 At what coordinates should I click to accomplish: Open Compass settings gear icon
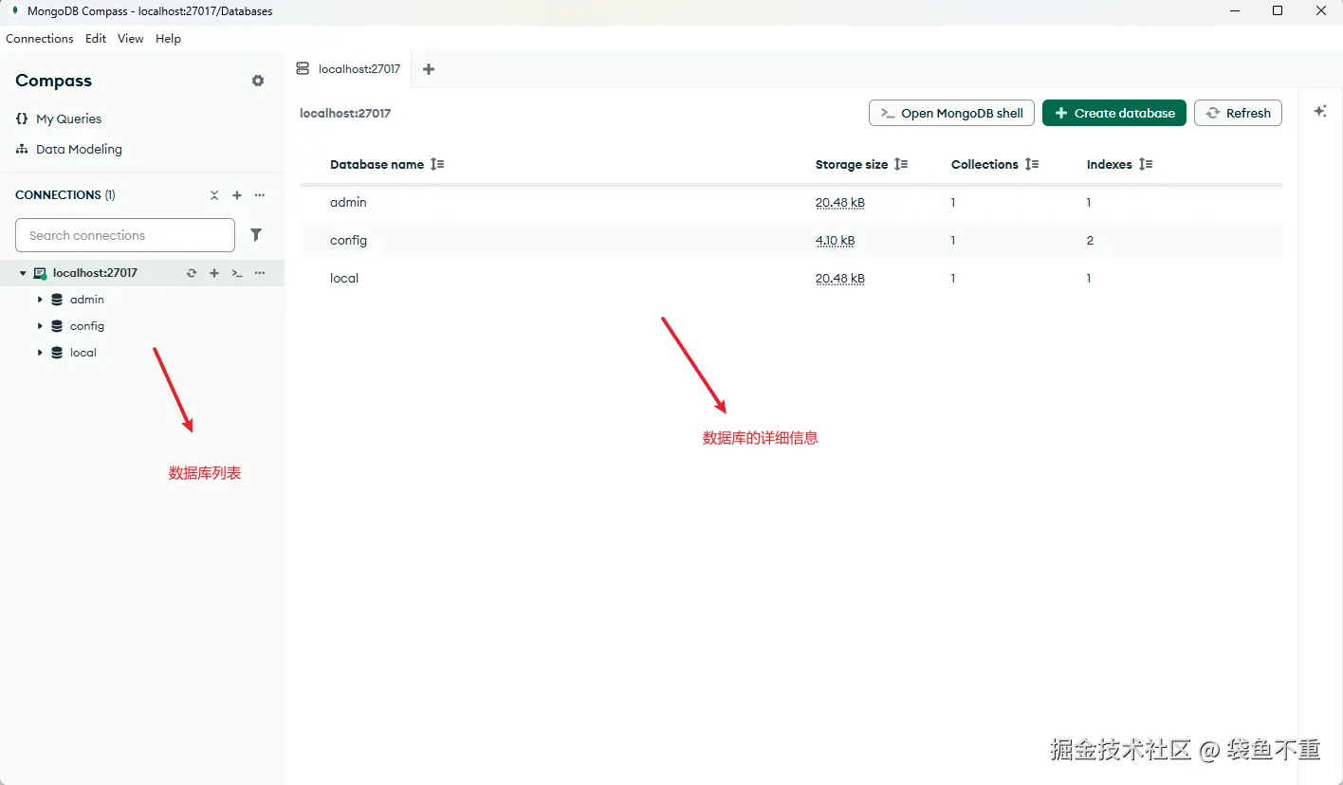coord(258,81)
